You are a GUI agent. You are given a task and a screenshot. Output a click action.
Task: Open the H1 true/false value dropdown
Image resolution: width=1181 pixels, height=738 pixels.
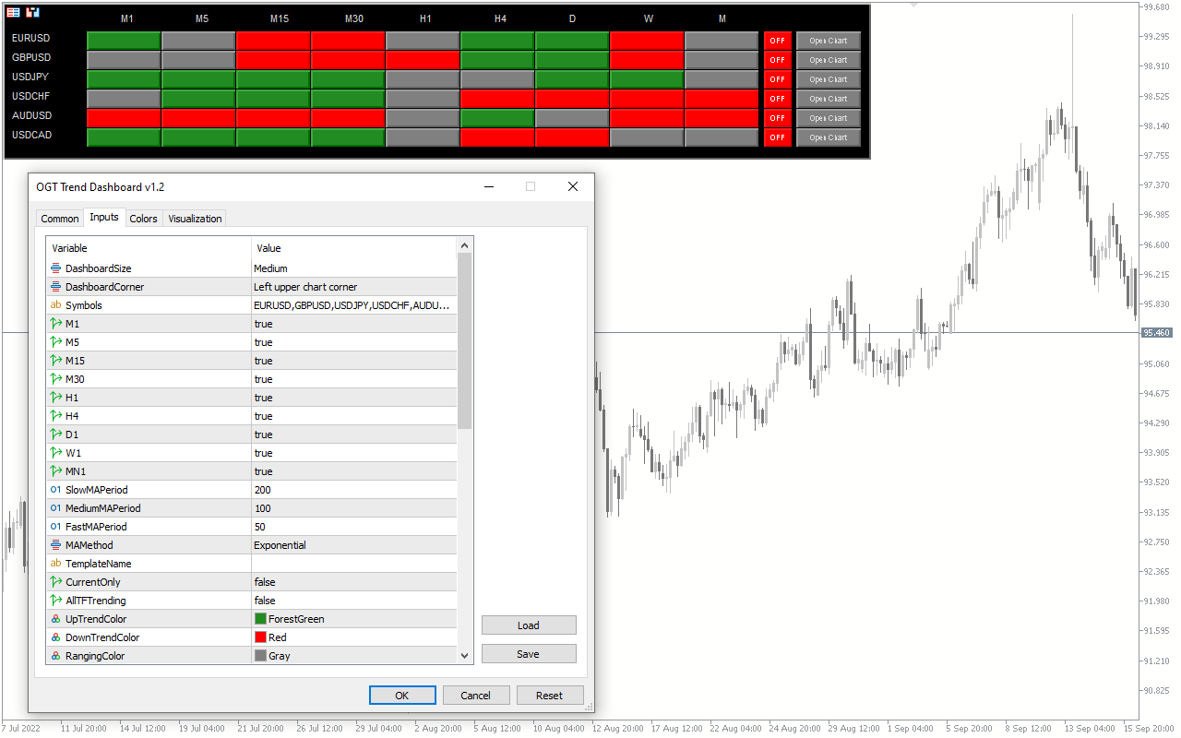pos(354,398)
